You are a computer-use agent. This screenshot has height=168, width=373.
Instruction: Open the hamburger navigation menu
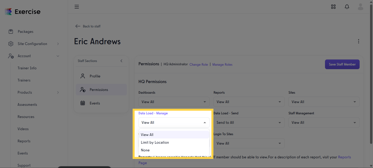tap(77, 7)
